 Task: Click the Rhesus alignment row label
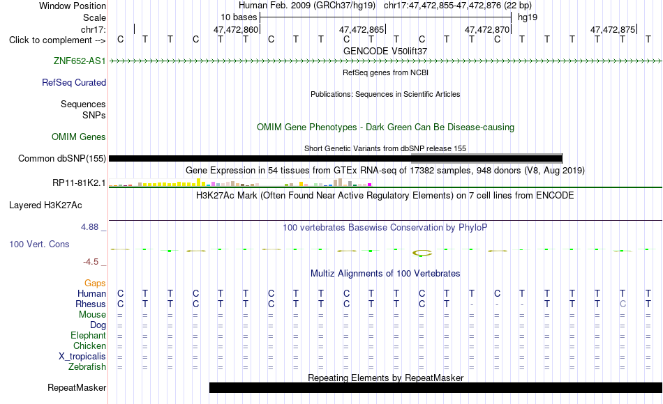(x=91, y=304)
